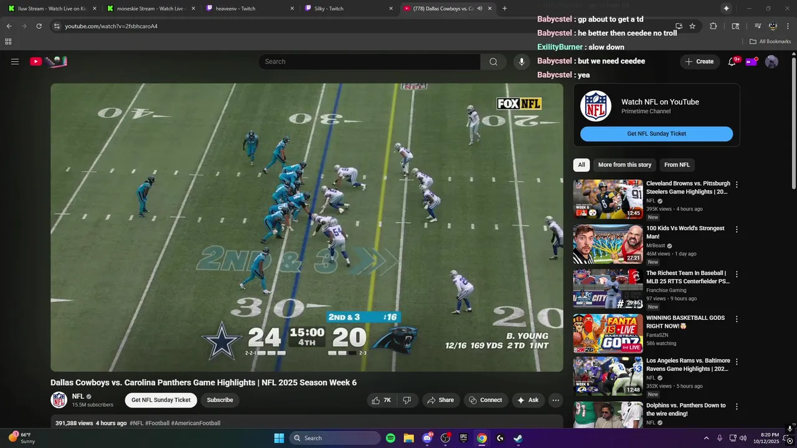Click the #NFL hashtag link

click(136, 423)
